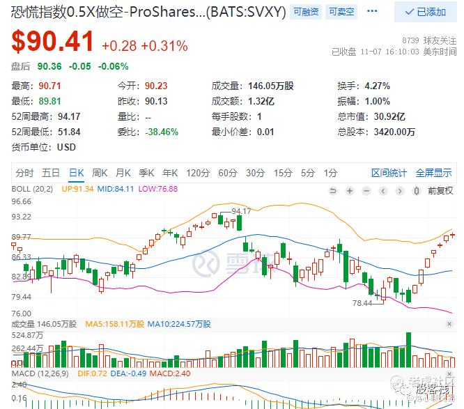Click the 今开 value 90.23

tap(156, 86)
